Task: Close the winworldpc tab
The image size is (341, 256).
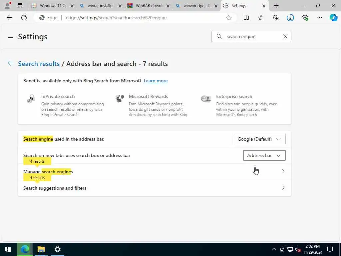Action: coord(216,6)
